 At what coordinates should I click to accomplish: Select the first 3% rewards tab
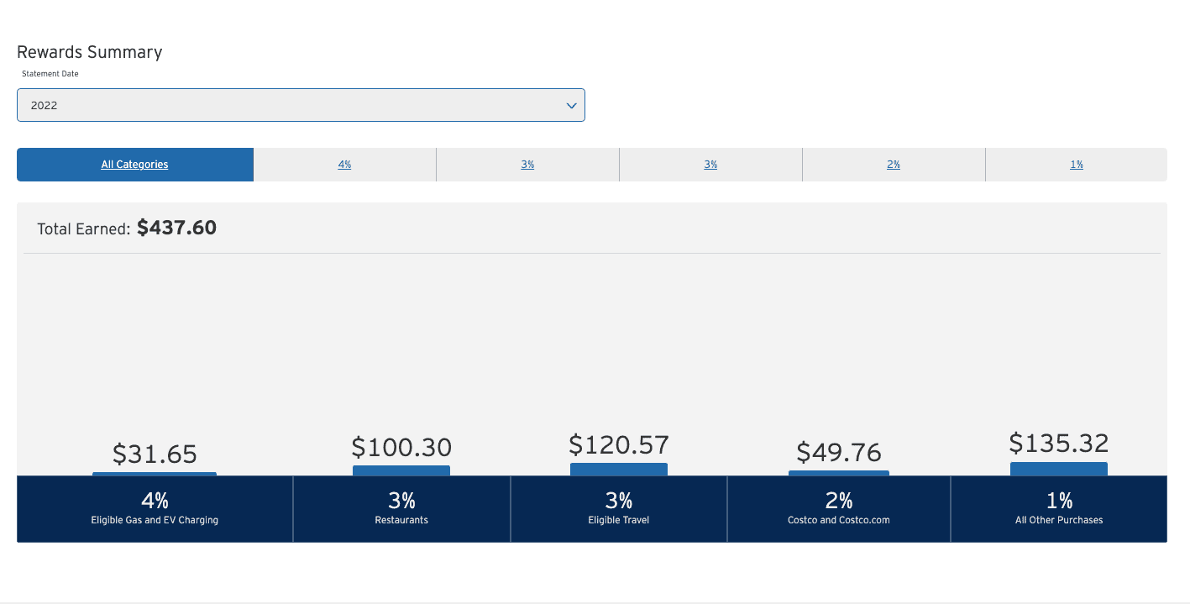click(x=527, y=164)
